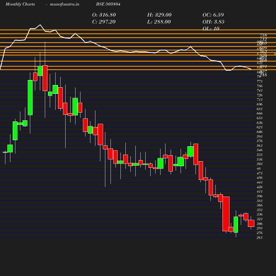The image size is (276, 276).
Task: Click the 501 price axis label
Action: coord(259,164)
